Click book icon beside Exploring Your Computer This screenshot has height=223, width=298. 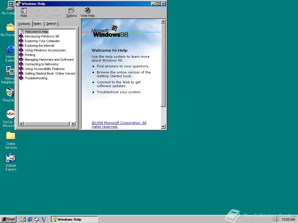[x=21, y=41]
